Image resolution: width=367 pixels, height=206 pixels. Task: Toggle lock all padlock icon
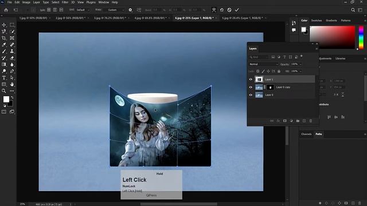[x=279, y=71]
